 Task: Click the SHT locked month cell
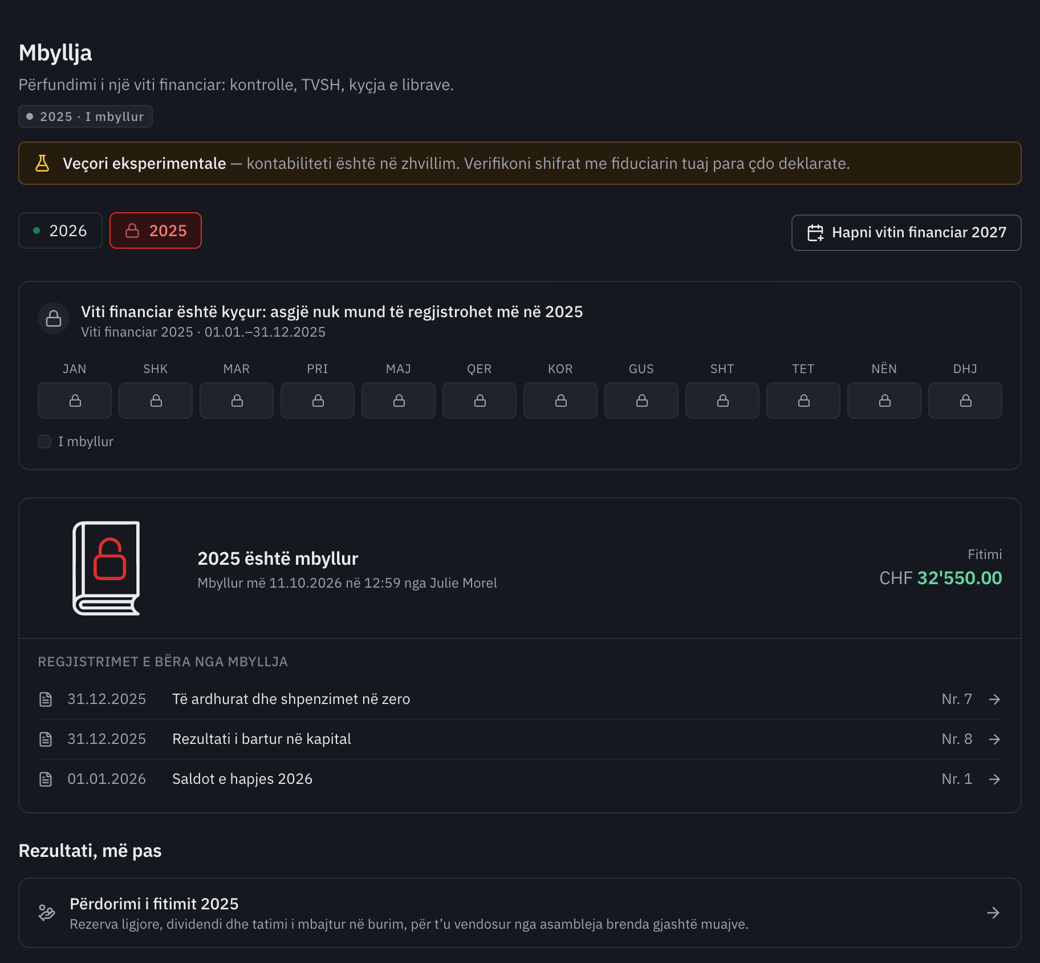[722, 400]
